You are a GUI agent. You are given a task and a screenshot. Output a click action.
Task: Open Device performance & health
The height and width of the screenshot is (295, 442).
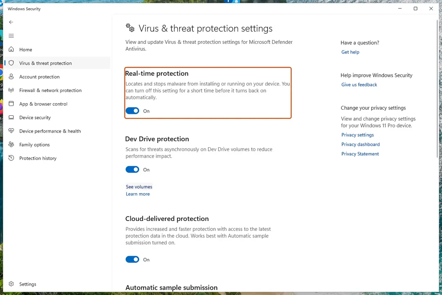tap(57, 131)
